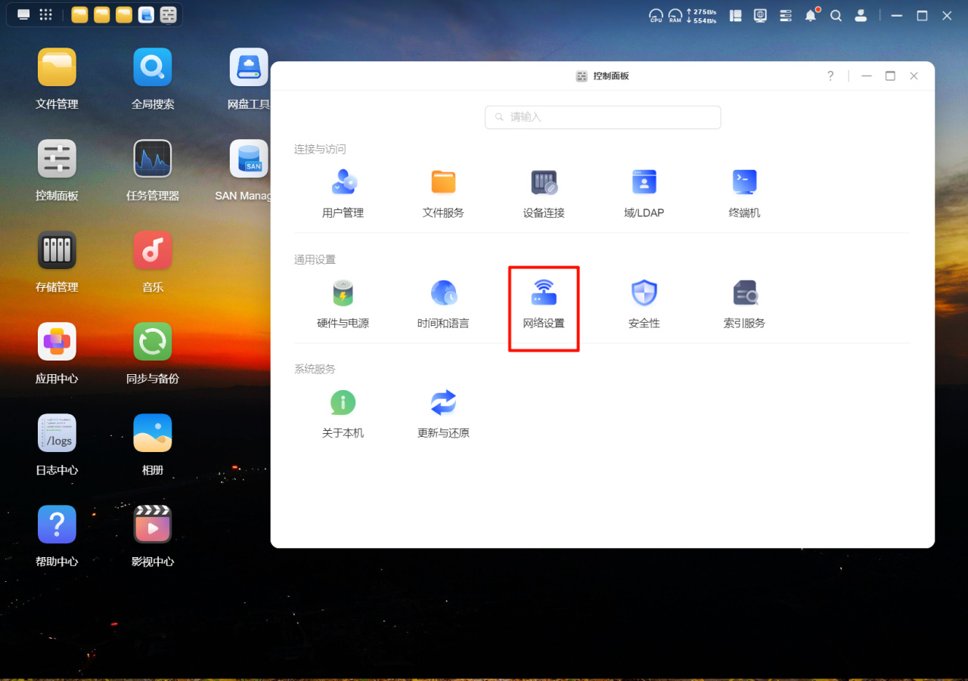The width and height of the screenshot is (968, 681).
Task: Launch the 相册 app
Action: tap(153, 444)
